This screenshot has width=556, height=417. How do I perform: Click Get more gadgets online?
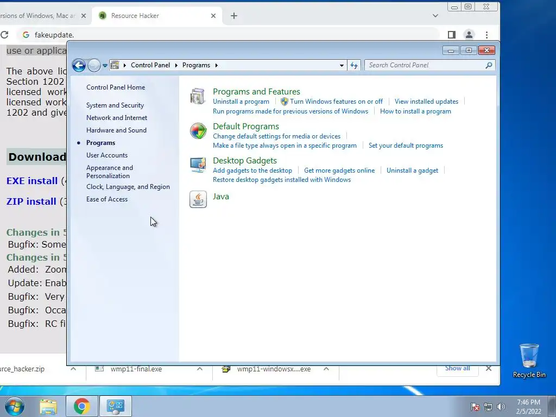tap(339, 170)
